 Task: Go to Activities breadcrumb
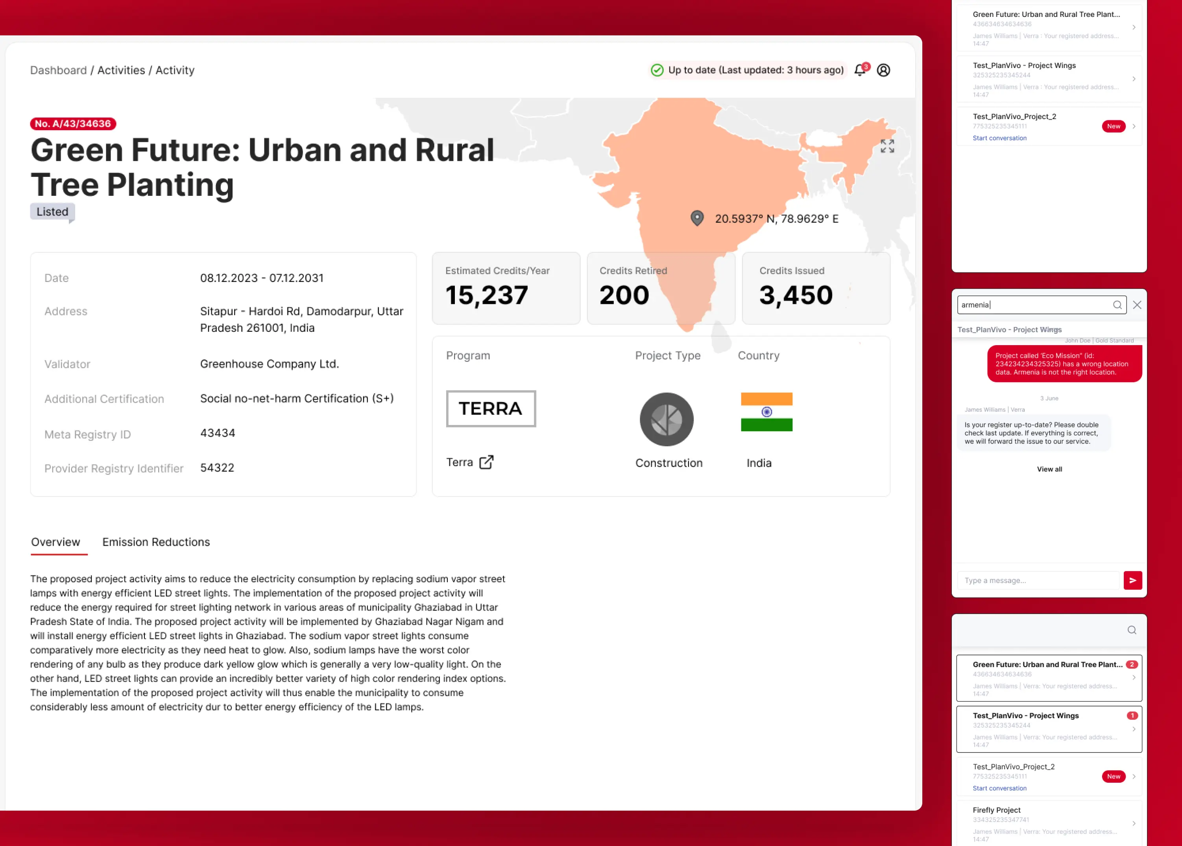coord(121,70)
